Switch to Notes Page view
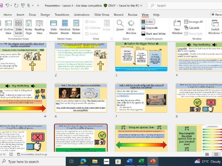The image size is (222, 166). (x=29, y=27)
